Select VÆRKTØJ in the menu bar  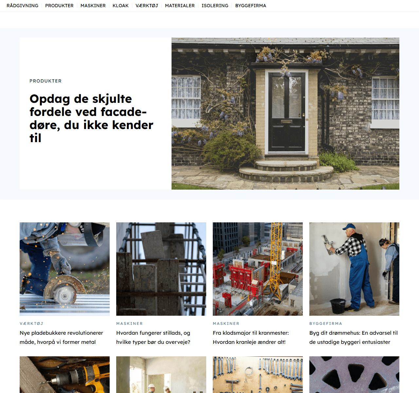147,6
